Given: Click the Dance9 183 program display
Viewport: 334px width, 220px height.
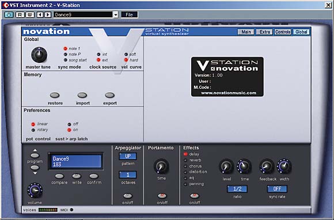Looking at the screenshot, I should point(76,161).
